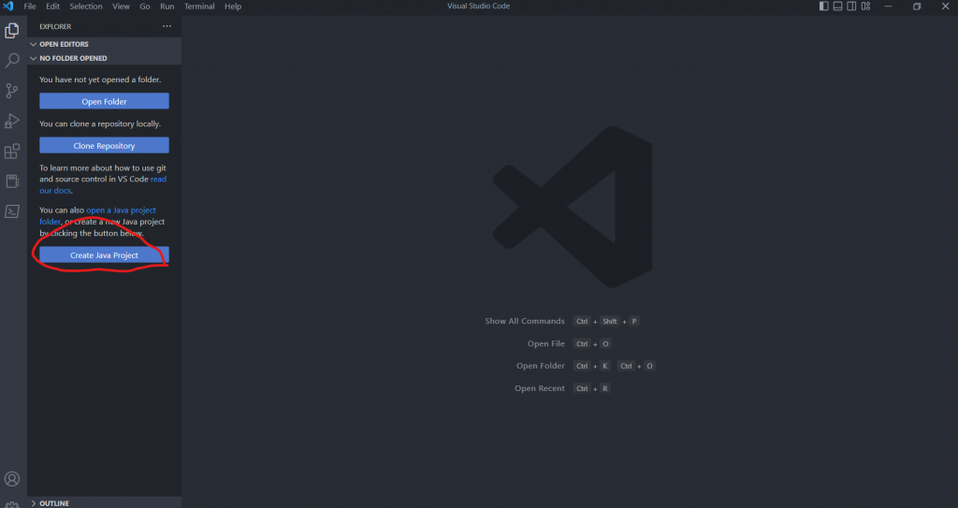Open Run and Debug view icon
The image size is (958, 508).
(x=11, y=121)
